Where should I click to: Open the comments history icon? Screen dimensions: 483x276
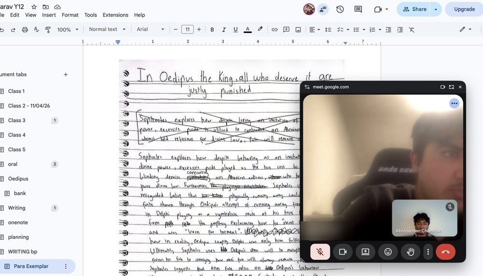[x=358, y=9]
